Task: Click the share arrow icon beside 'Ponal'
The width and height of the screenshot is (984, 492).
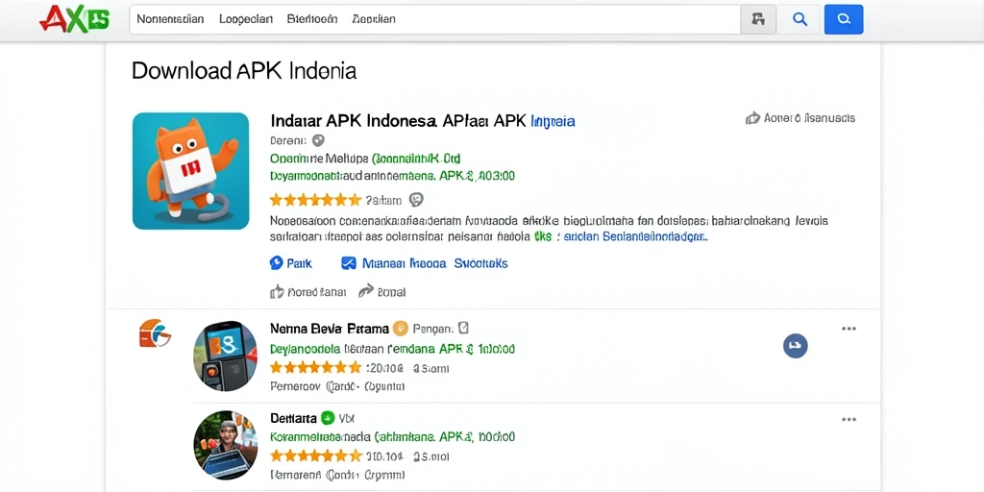Action: pyautogui.click(x=366, y=290)
